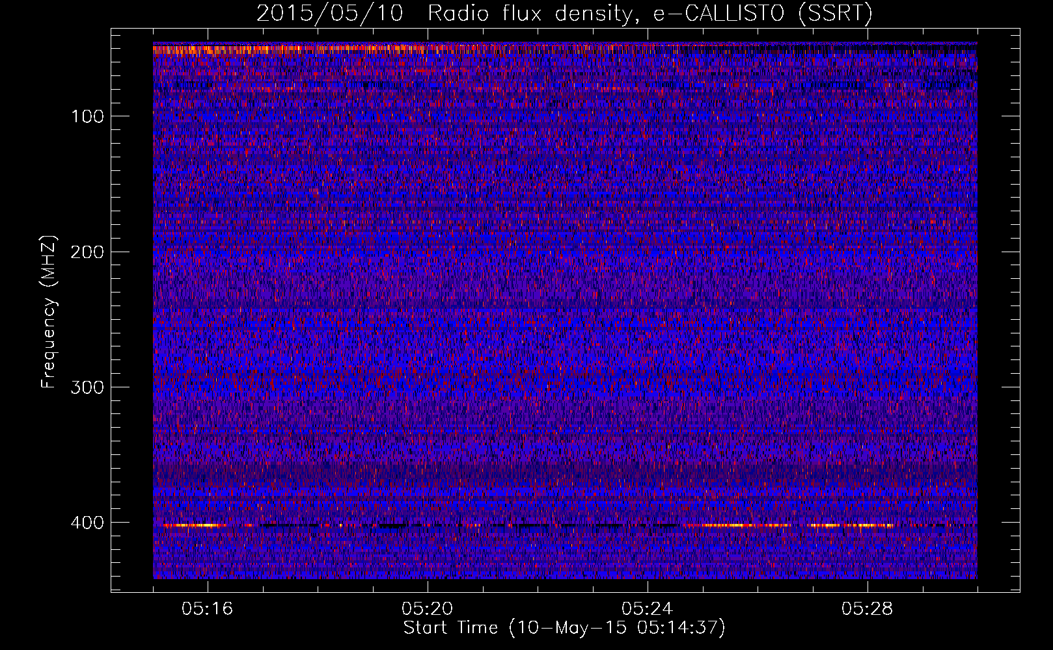Click the 05:20 time tick label
Viewport: 1053px width, 650px height.
tap(428, 609)
